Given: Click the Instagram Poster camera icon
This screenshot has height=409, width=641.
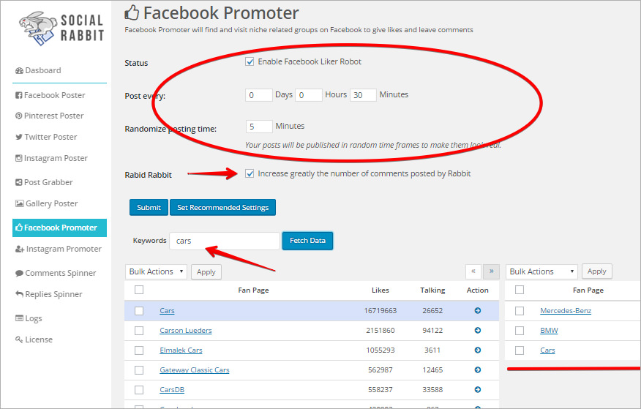Looking at the screenshot, I should tap(19, 158).
